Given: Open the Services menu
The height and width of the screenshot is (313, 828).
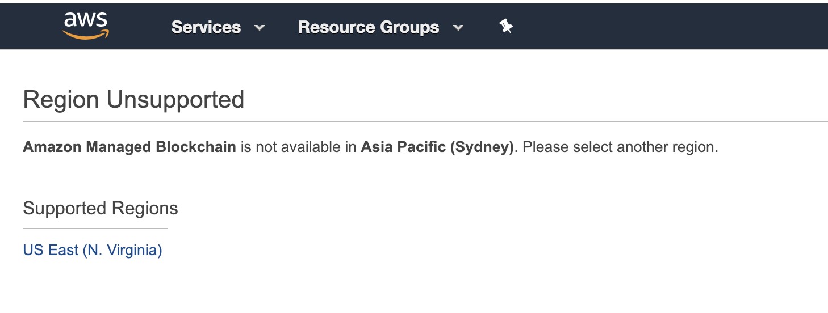Looking at the screenshot, I should click(206, 27).
